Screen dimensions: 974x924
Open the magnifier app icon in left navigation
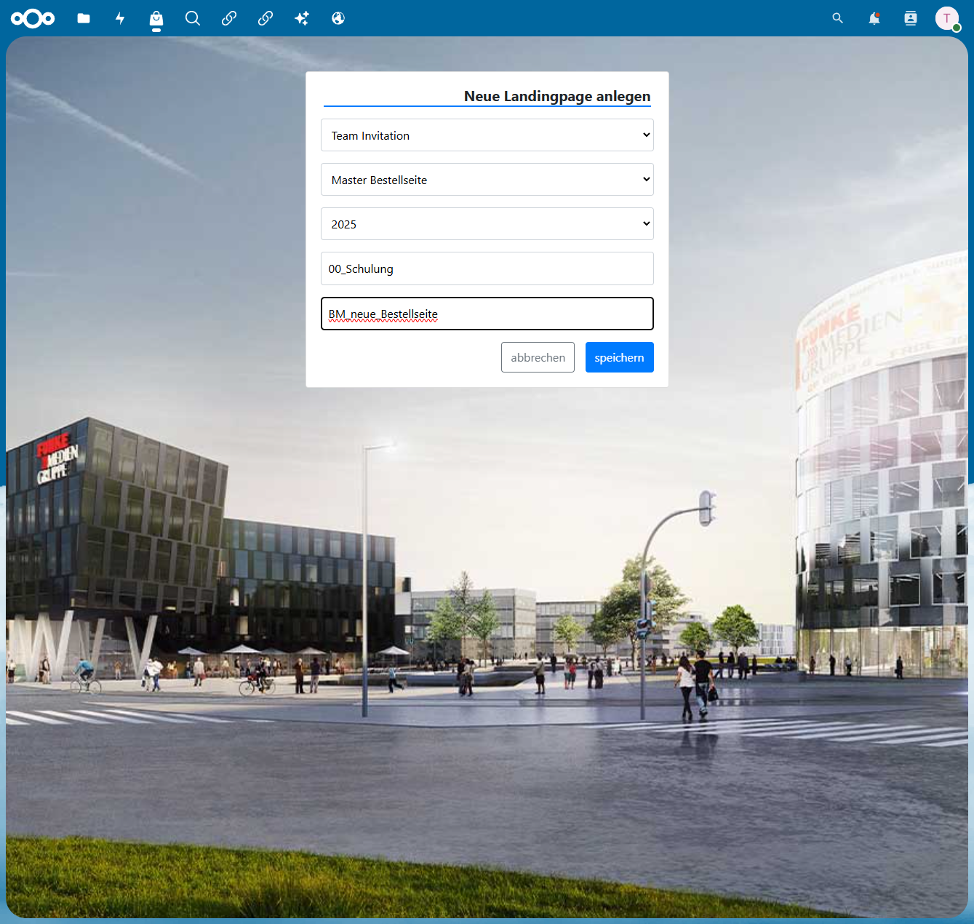coord(193,18)
